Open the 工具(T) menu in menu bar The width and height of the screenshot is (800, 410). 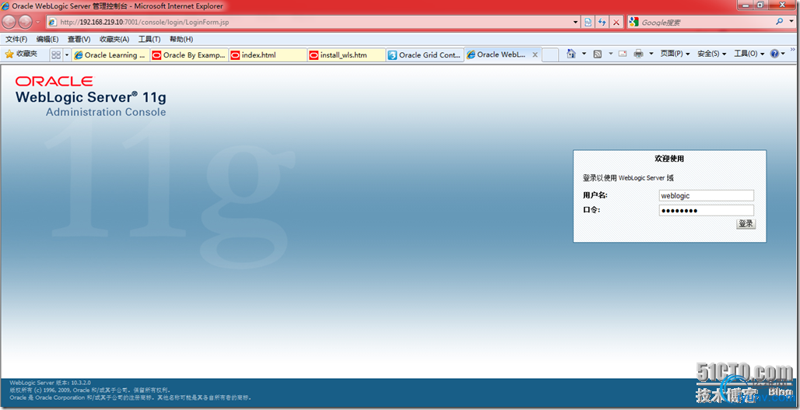[x=149, y=39]
